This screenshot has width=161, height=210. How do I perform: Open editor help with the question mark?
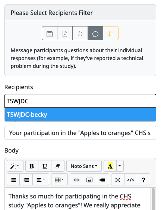pyautogui.click(x=143, y=179)
